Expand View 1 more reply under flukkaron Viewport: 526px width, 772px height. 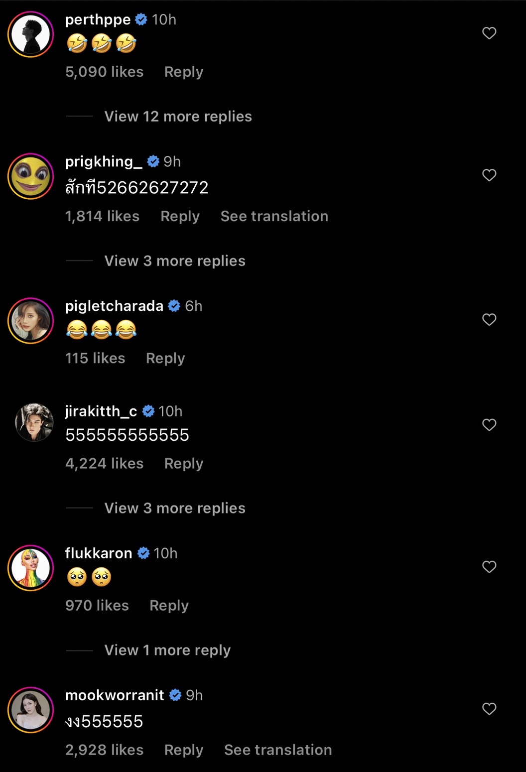tap(167, 650)
